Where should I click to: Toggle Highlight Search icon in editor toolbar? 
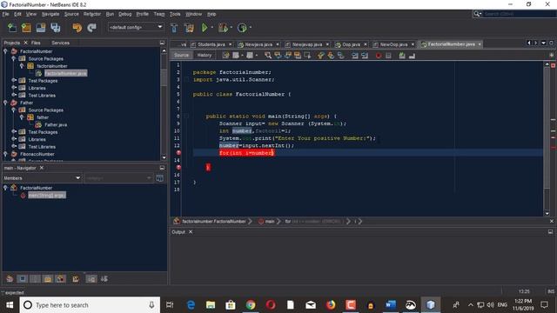click(x=298, y=55)
